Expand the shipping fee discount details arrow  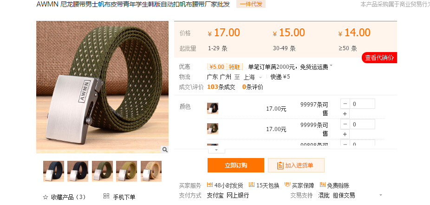331,66
